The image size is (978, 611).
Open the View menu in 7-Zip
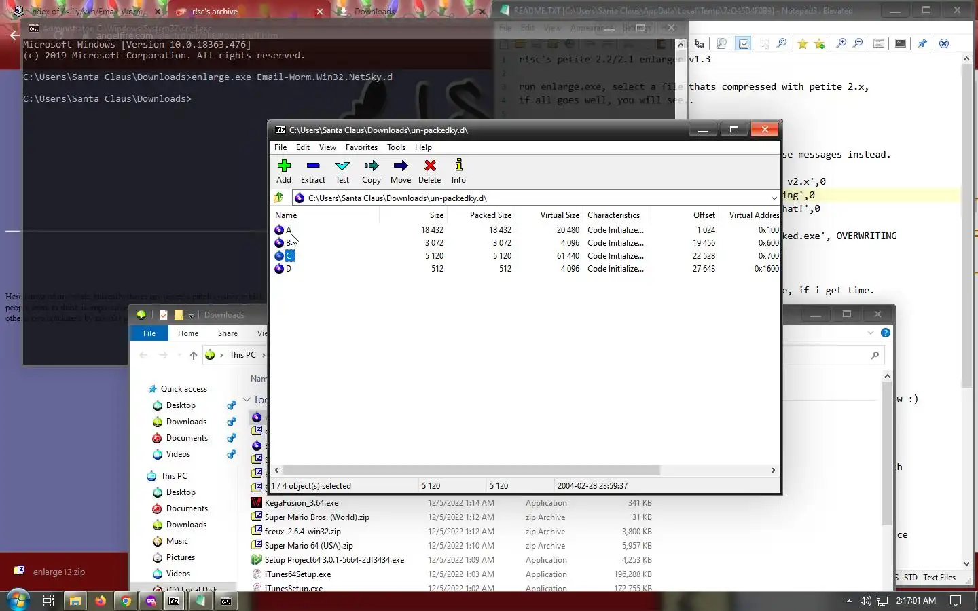(x=327, y=147)
